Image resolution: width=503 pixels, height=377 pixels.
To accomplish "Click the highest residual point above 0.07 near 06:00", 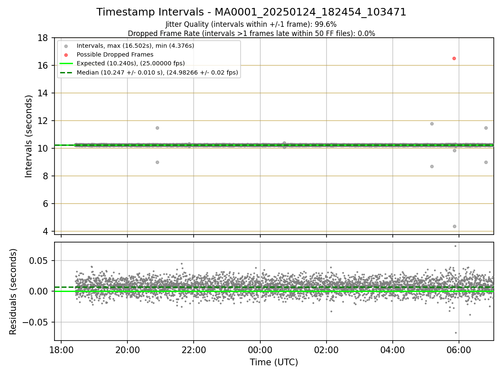I will 455,246.
